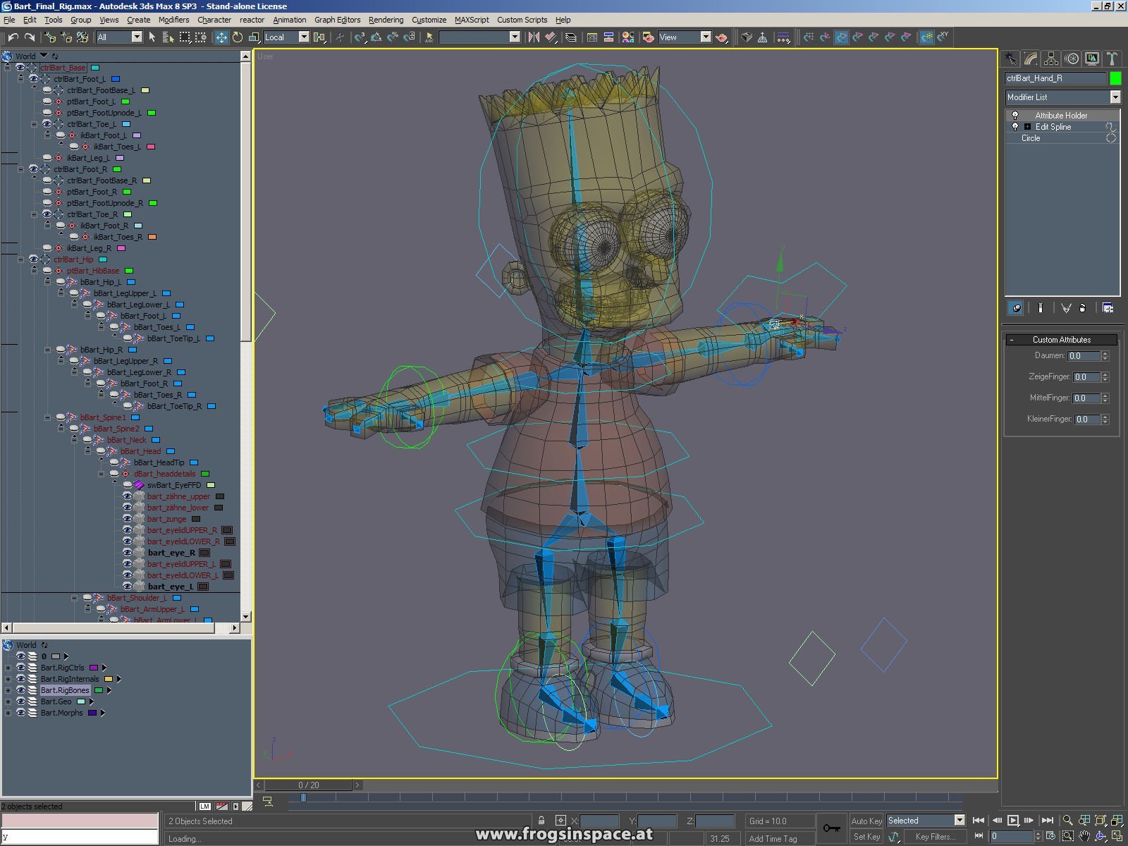Image resolution: width=1128 pixels, height=846 pixels.
Task: Hide the Bart.RigCtrls layer
Action: click(21, 668)
